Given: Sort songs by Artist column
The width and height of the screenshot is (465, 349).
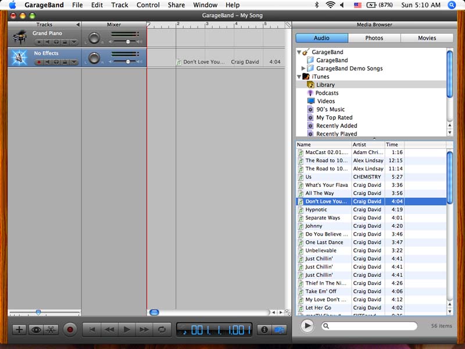Looking at the screenshot, I should click(x=368, y=144).
